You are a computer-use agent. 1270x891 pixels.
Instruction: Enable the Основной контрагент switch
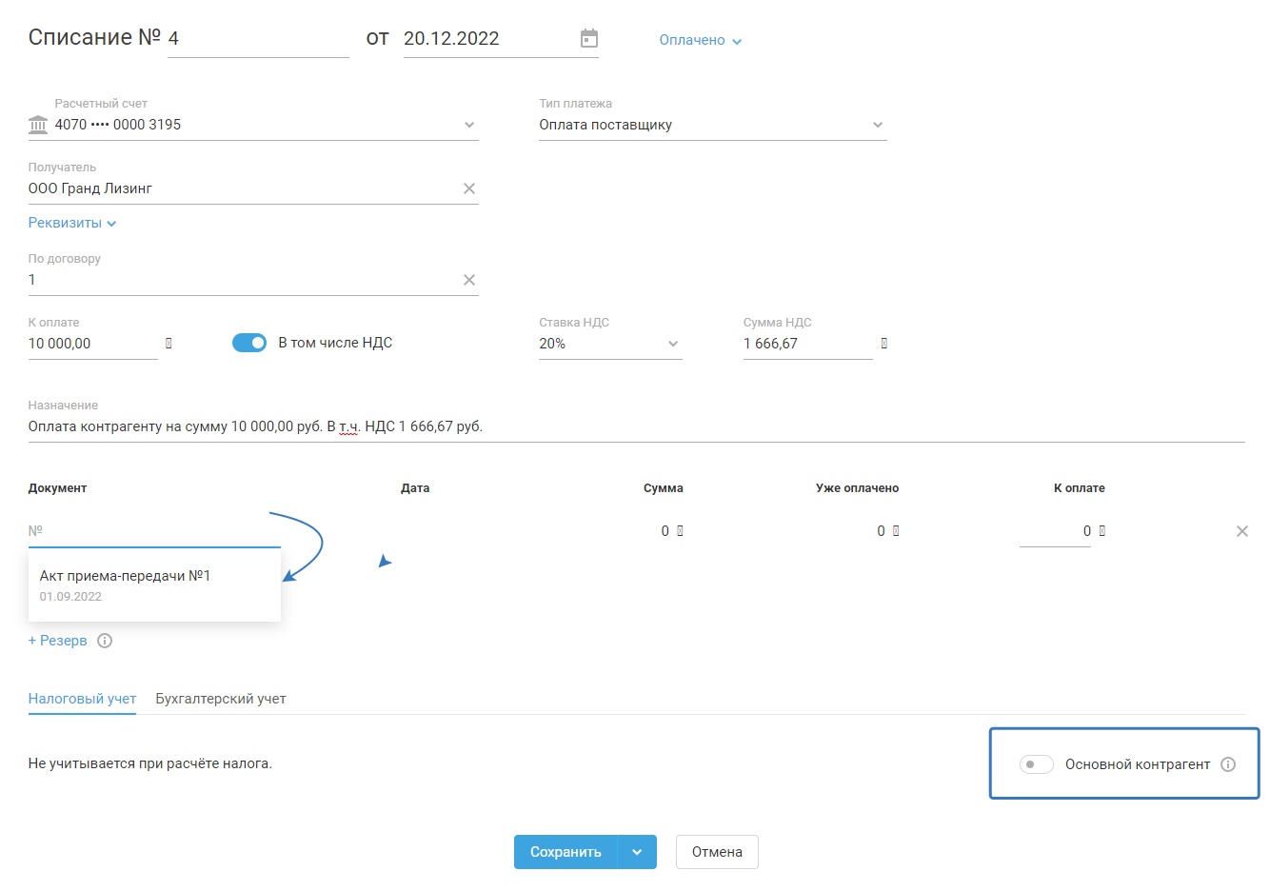1036,764
